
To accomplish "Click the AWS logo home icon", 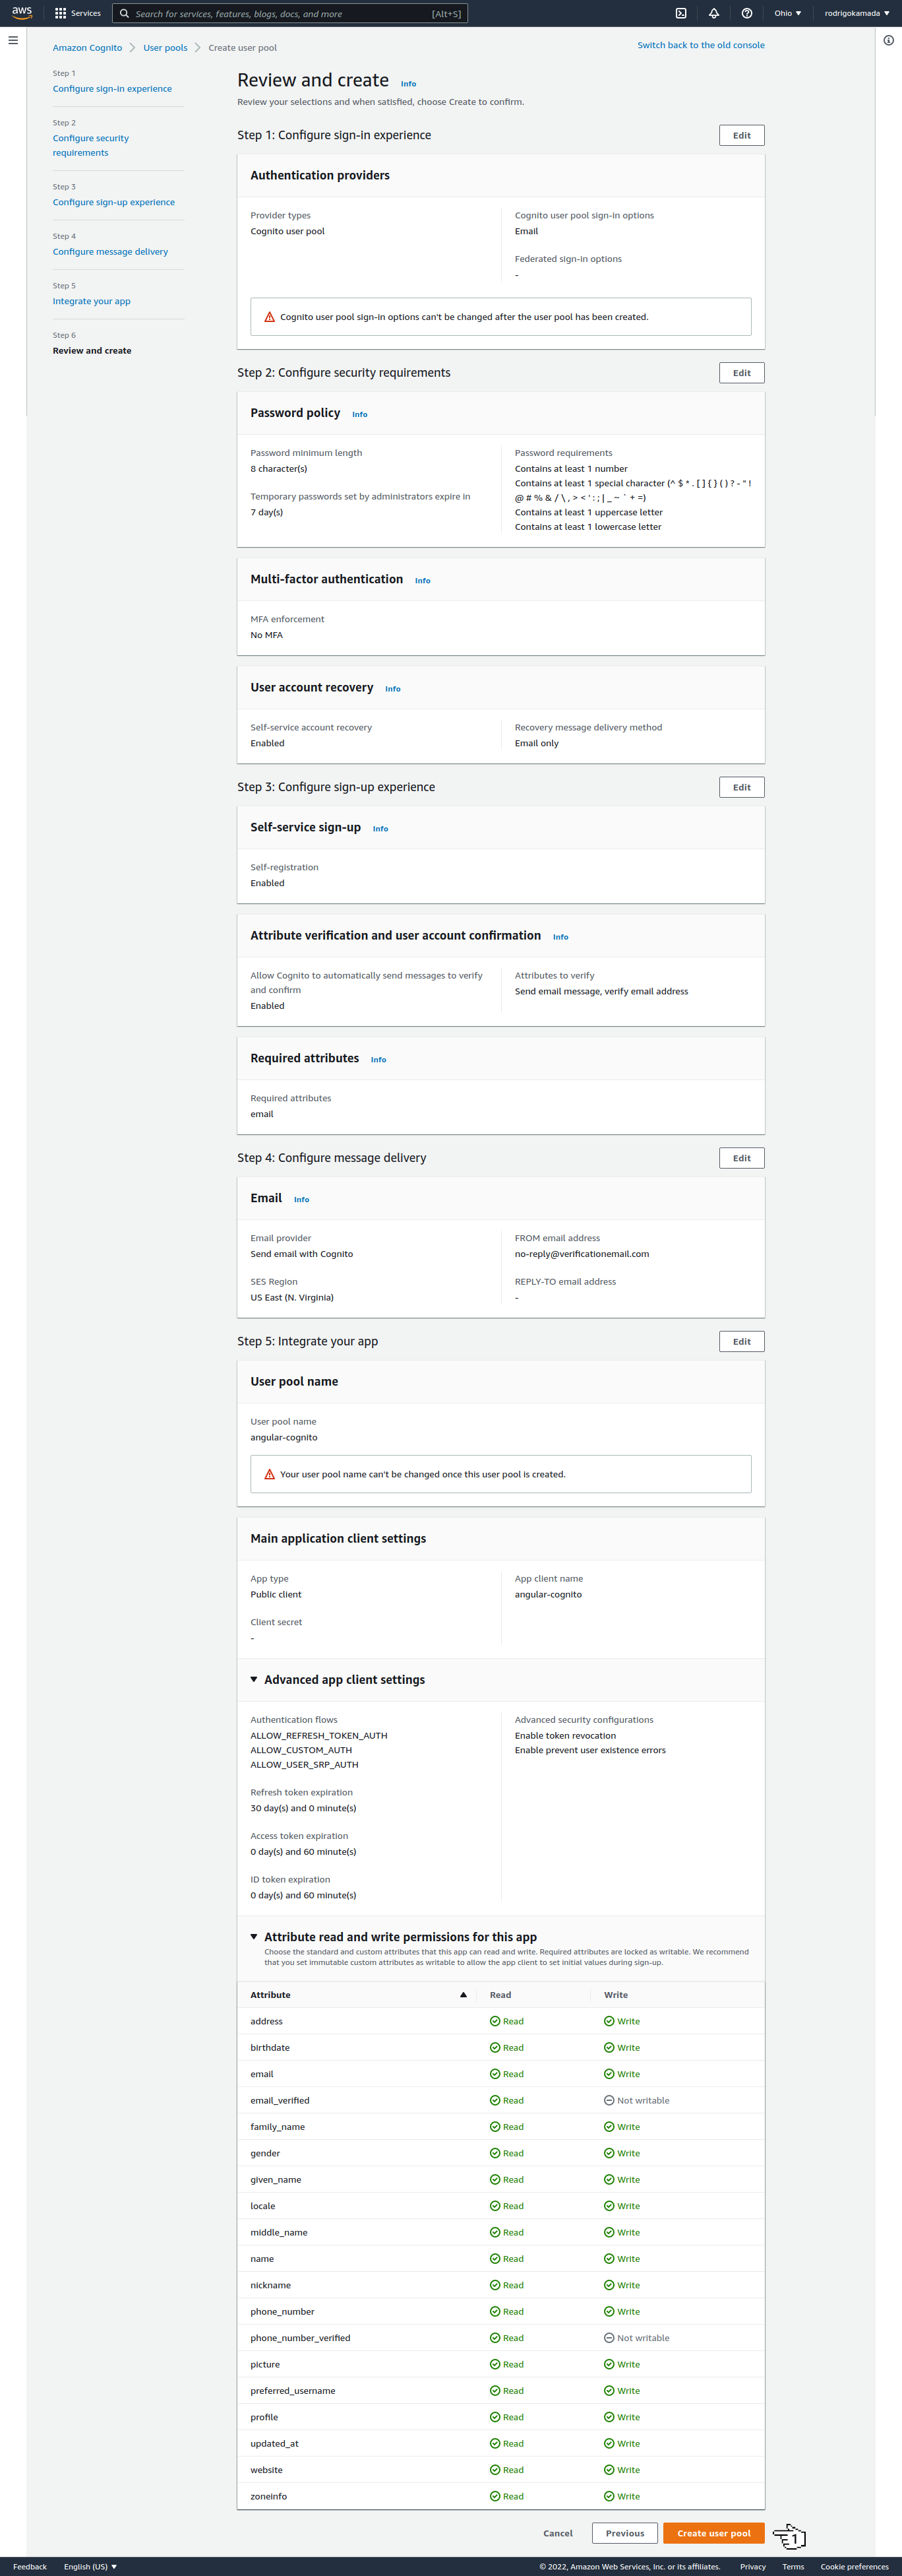I will click(x=22, y=13).
